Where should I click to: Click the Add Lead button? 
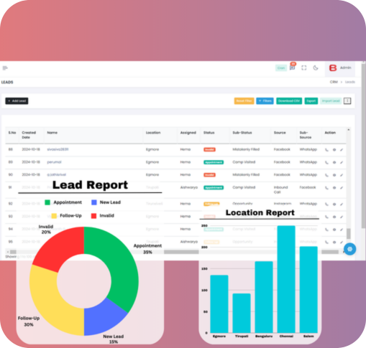[17, 101]
